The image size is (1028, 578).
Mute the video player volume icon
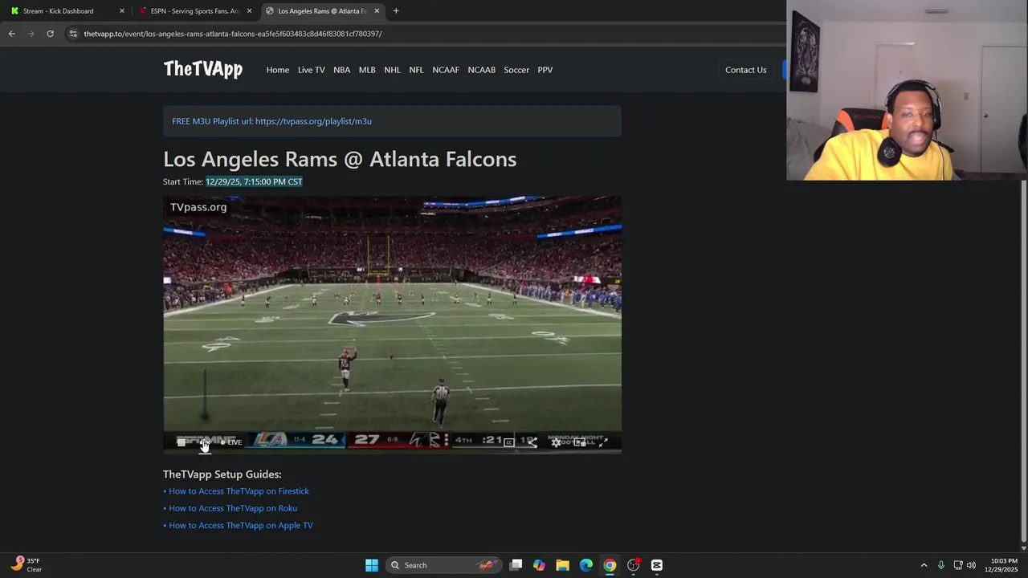click(205, 442)
